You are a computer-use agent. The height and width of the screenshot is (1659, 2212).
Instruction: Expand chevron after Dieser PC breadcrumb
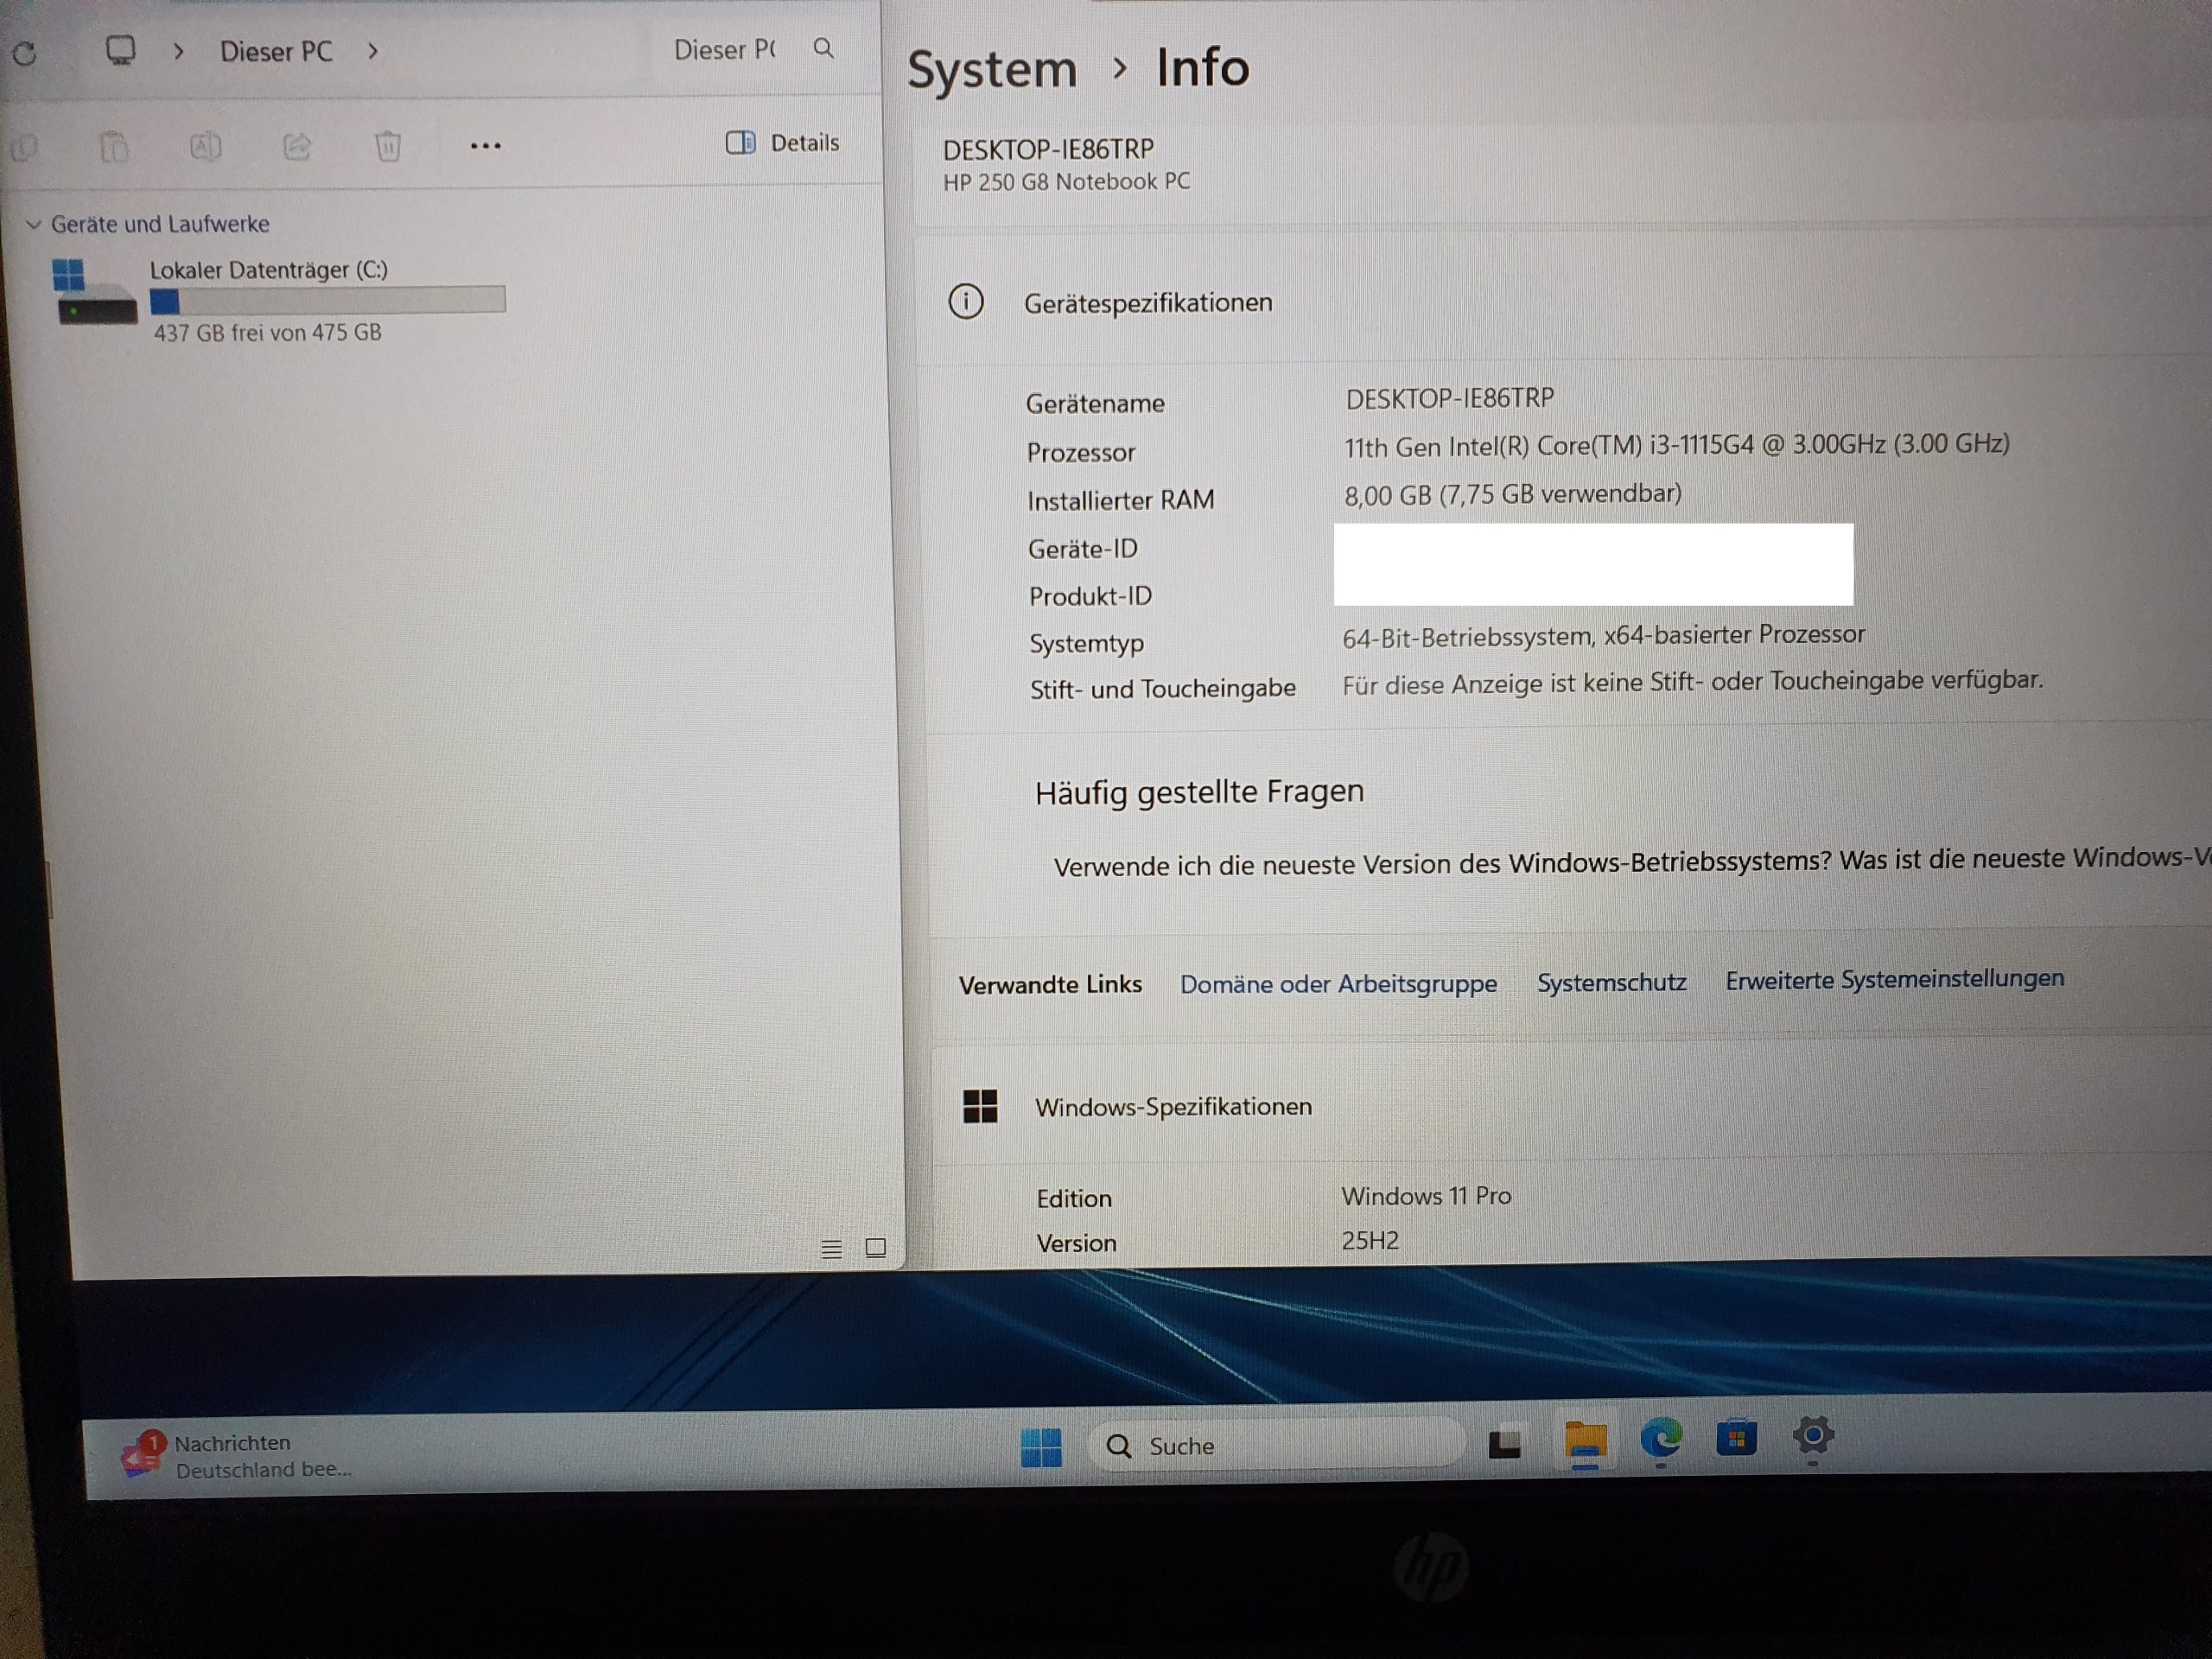373,51
